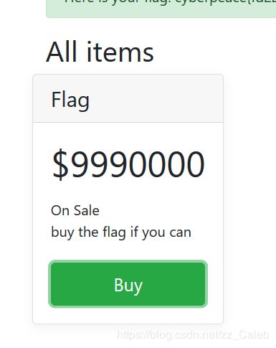The height and width of the screenshot is (348, 276).
Task: Select the Flag card header title
Action: pyautogui.click(x=70, y=100)
